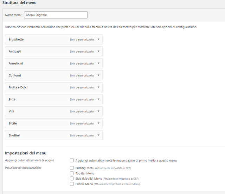Viewport: 225px width, 194px height.
Task: Click the Nome menu text field
Action: 56,15
